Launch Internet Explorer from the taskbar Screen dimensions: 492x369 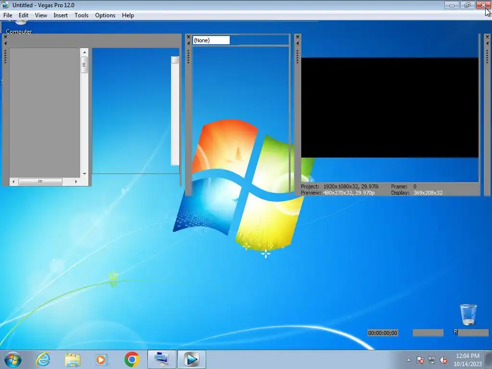click(x=43, y=359)
